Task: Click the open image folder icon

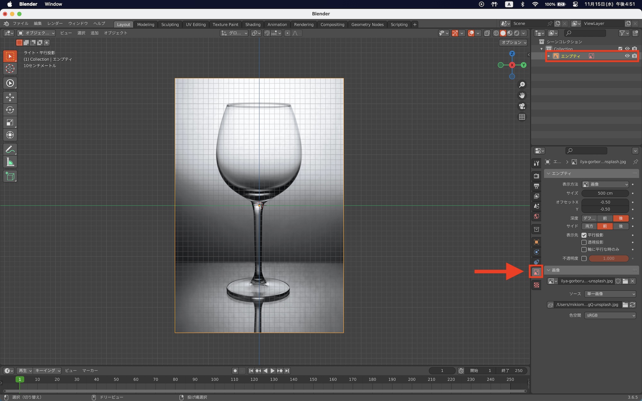Action: (x=625, y=281)
